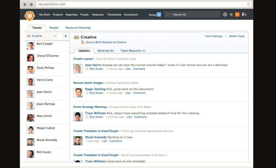Open the Resource Planning tab
This screenshot has height=168, width=276.
tap(78, 28)
